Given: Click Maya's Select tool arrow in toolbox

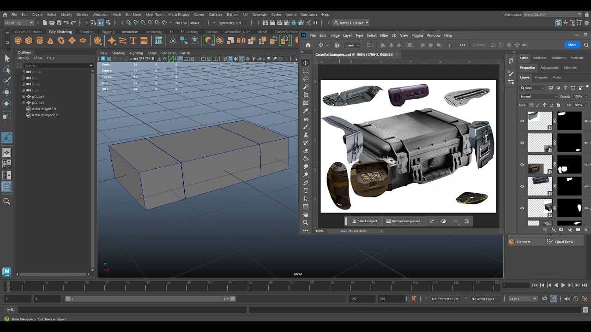Looking at the screenshot, I should click(x=7, y=58).
